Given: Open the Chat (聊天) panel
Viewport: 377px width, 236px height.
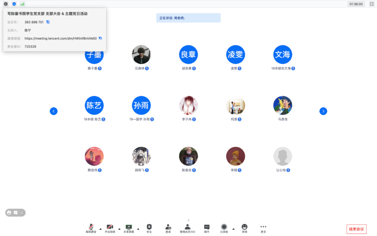Looking at the screenshot, I should 207,227.
